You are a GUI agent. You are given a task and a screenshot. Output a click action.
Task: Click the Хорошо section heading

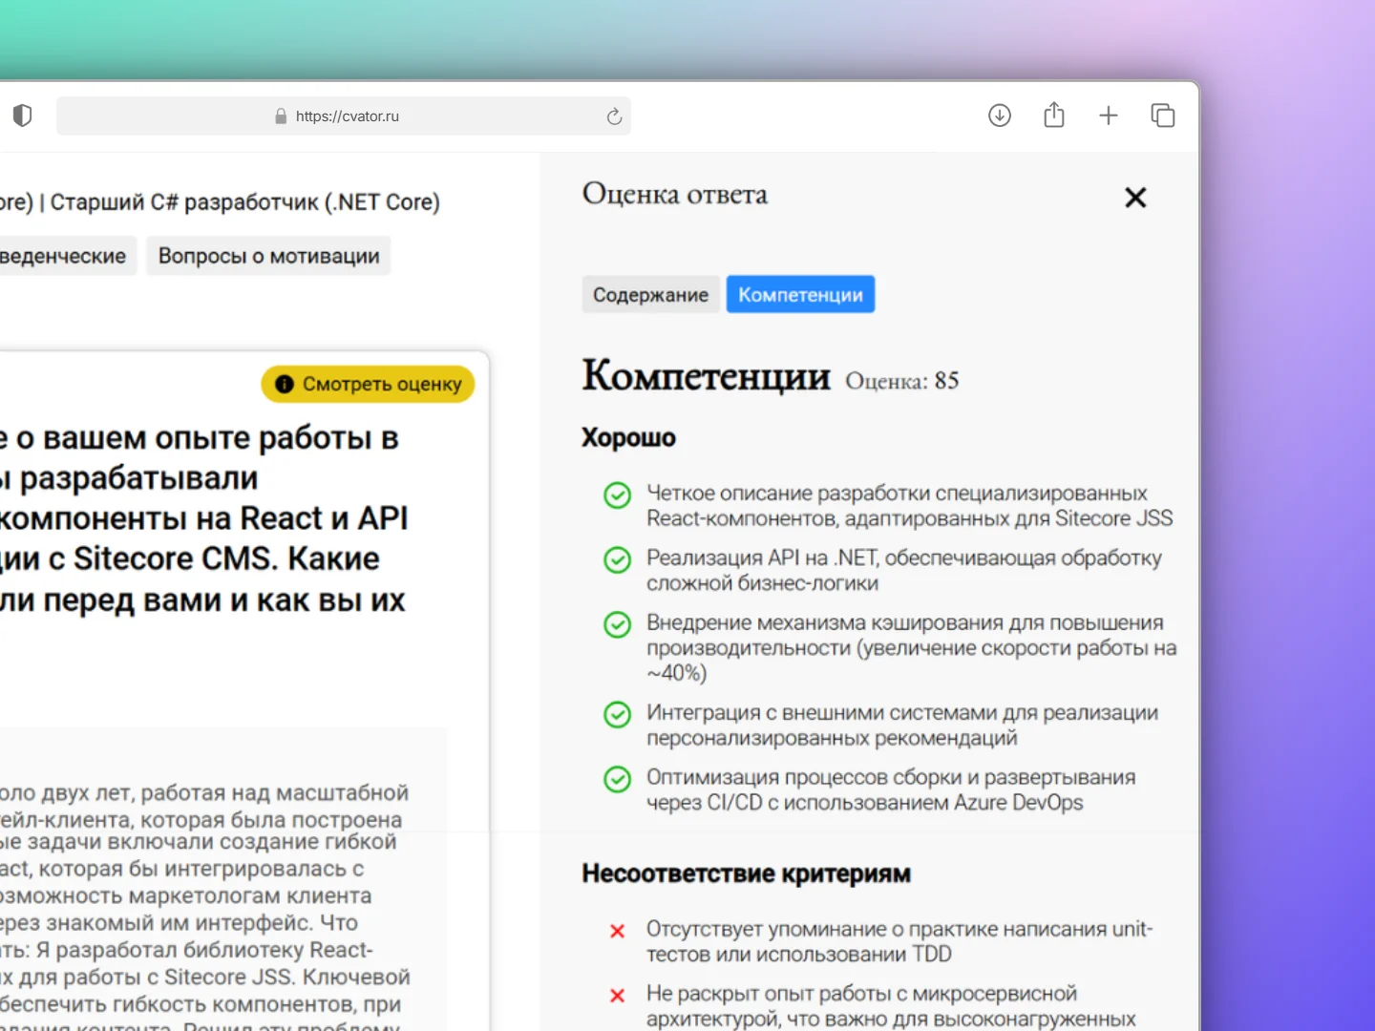[628, 438]
